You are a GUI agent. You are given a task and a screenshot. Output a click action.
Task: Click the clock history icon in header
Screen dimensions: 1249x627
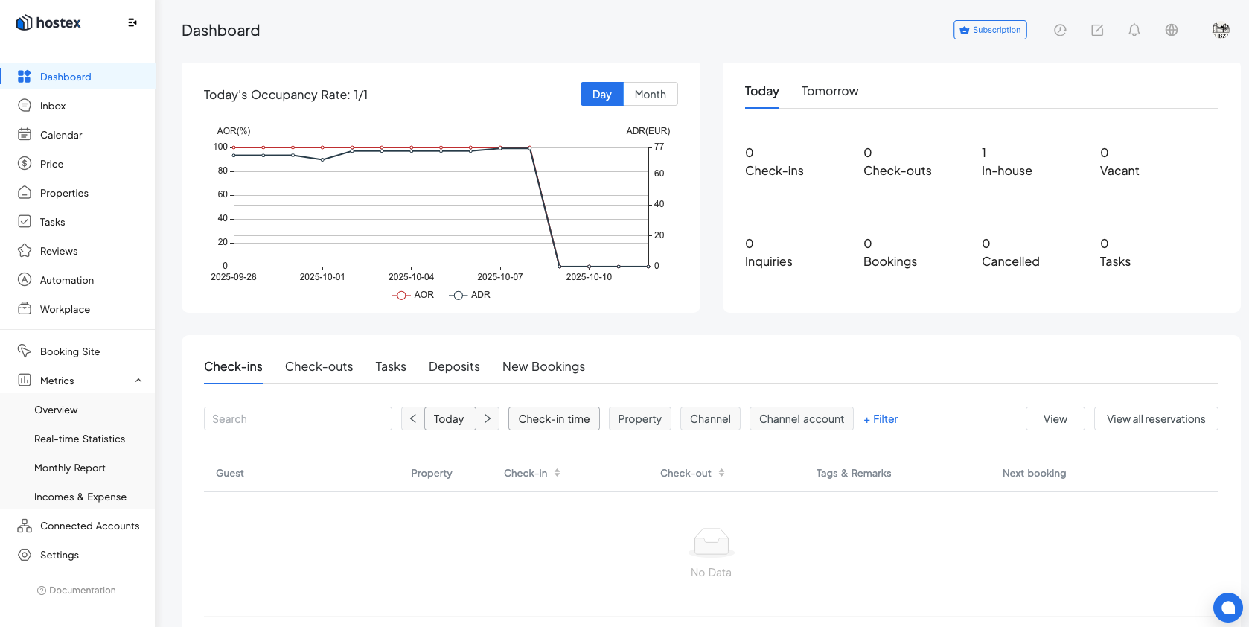(1060, 30)
